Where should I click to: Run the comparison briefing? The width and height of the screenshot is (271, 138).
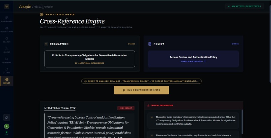pos(141,90)
